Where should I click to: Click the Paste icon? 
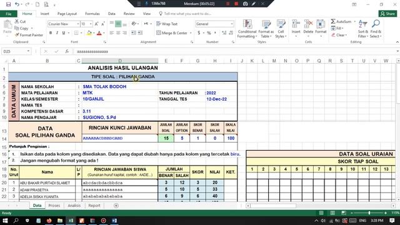[x=7, y=24]
